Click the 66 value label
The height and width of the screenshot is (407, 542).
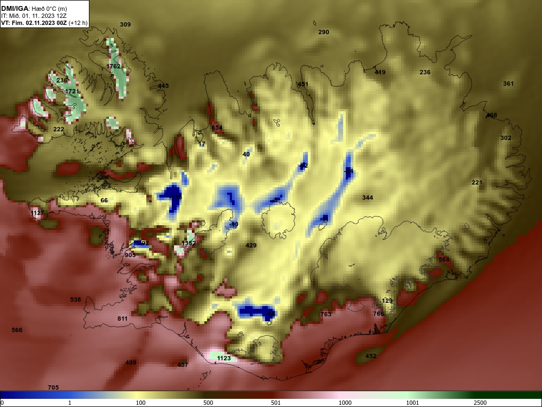[x=104, y=200]
